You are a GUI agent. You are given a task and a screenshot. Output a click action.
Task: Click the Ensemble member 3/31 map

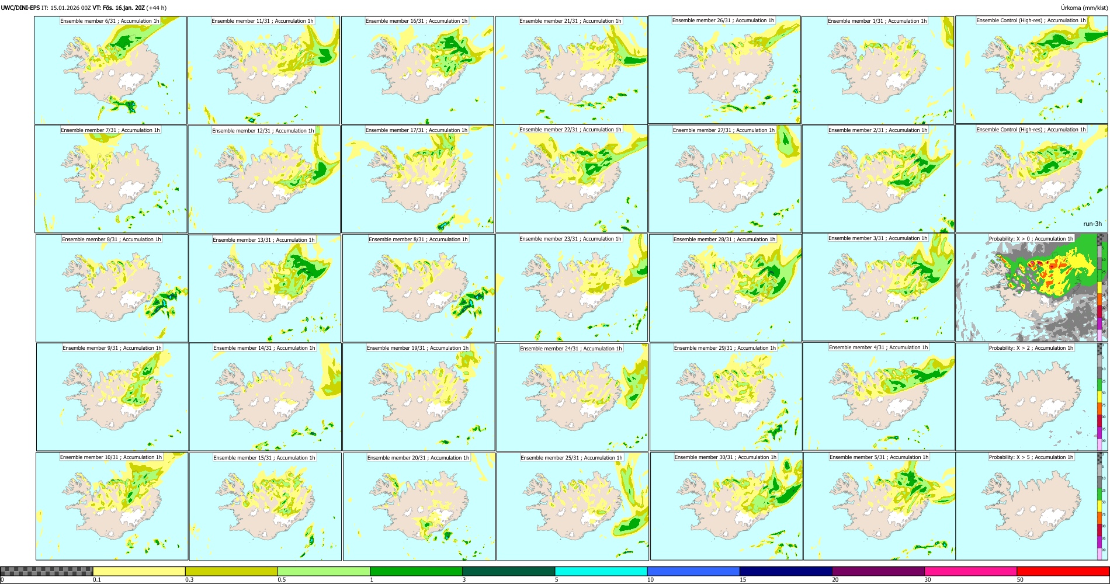point(879,287)
